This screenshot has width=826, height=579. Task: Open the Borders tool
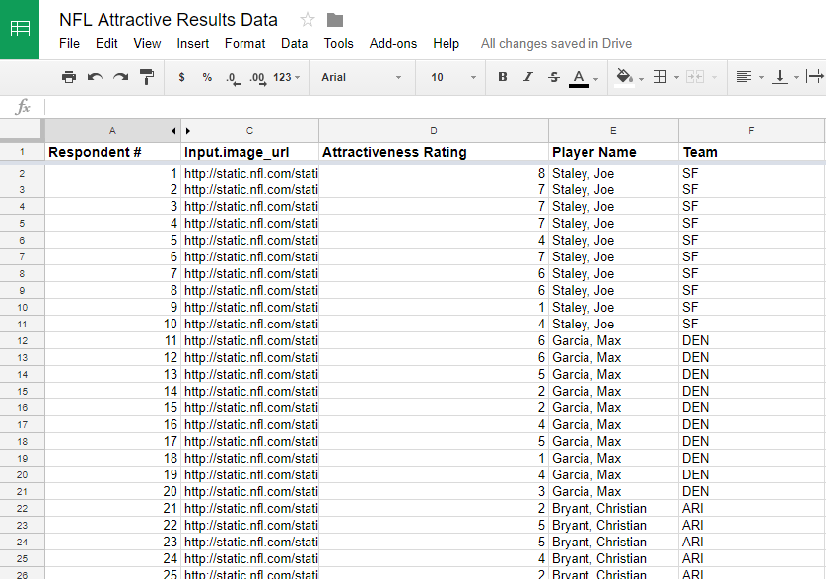[x=659, y=77]
